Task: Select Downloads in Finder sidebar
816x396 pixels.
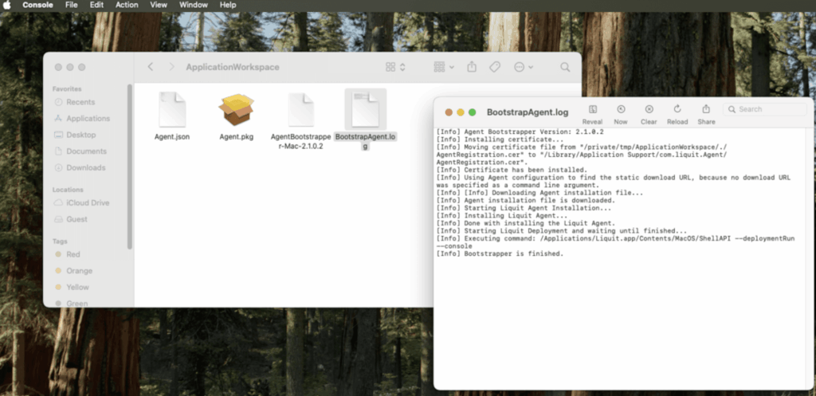Action: (x=85, y=167)
